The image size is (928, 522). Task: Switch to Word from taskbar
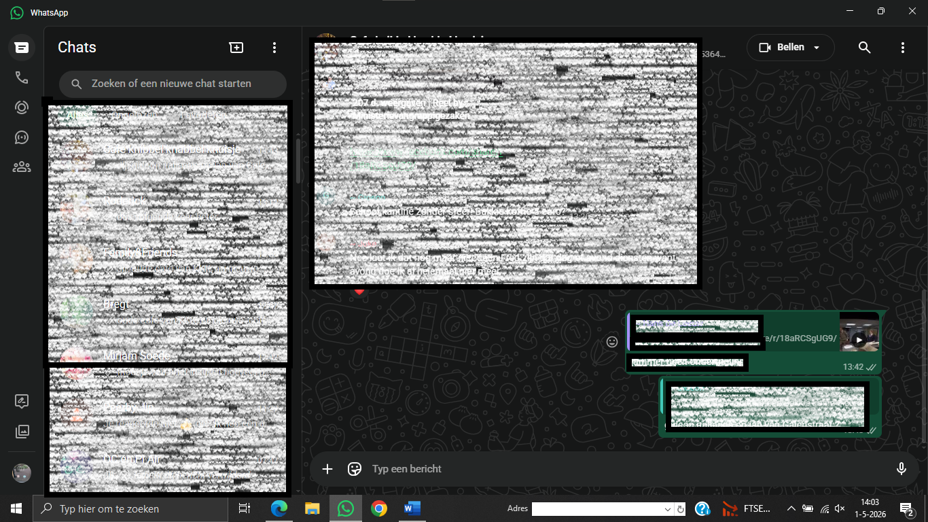pos(412,508)
